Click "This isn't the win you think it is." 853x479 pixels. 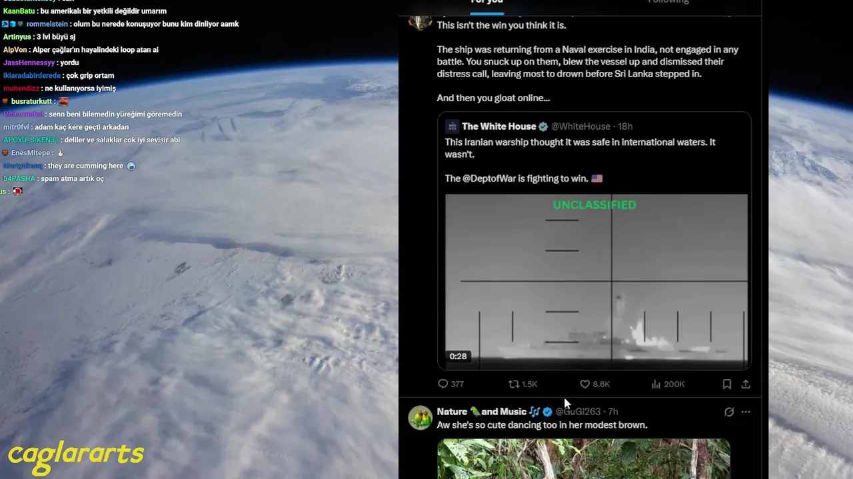501,25
